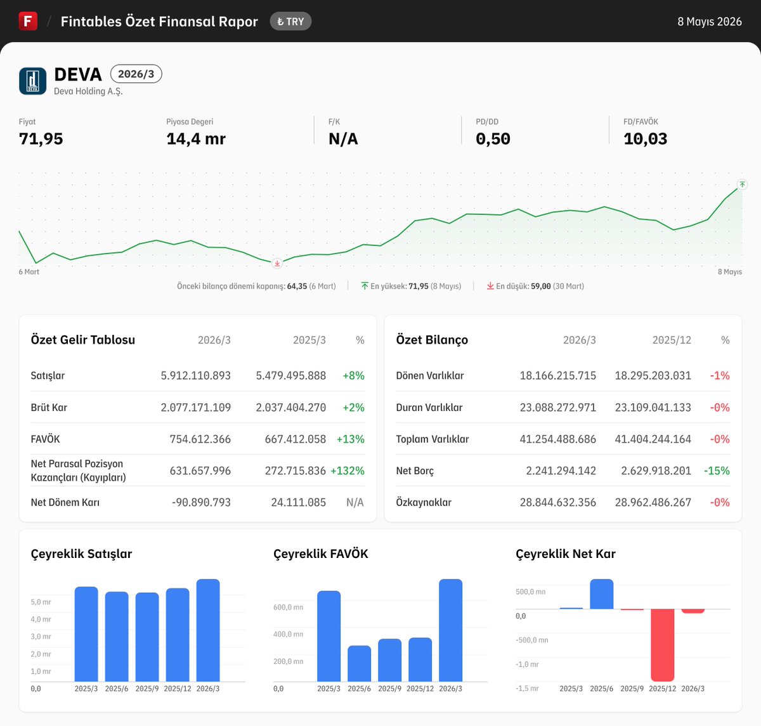
Task: Click the 5,0 mr axis label in Satışlar chart
Action: 41,602
